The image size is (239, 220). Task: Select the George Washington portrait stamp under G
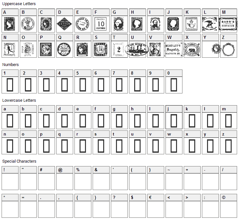[119, 24]
